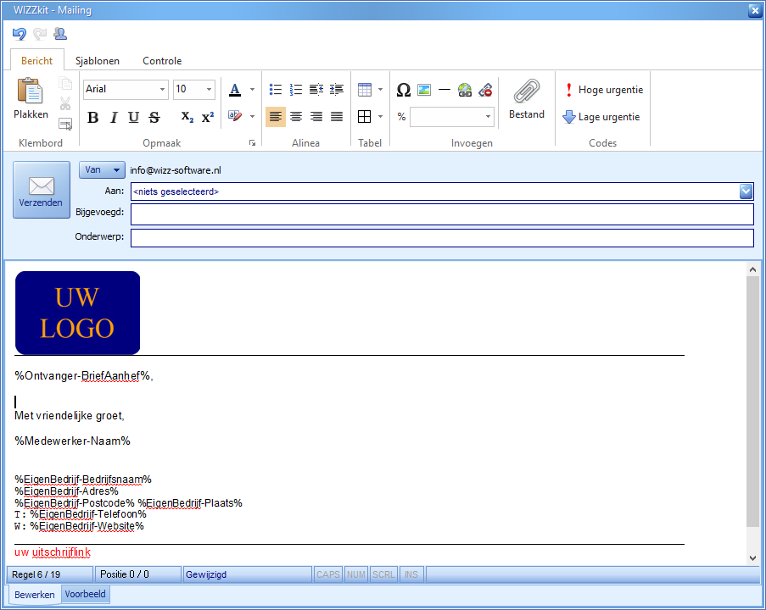Switch to the Sjablonen tab

(x=97, y=60)
